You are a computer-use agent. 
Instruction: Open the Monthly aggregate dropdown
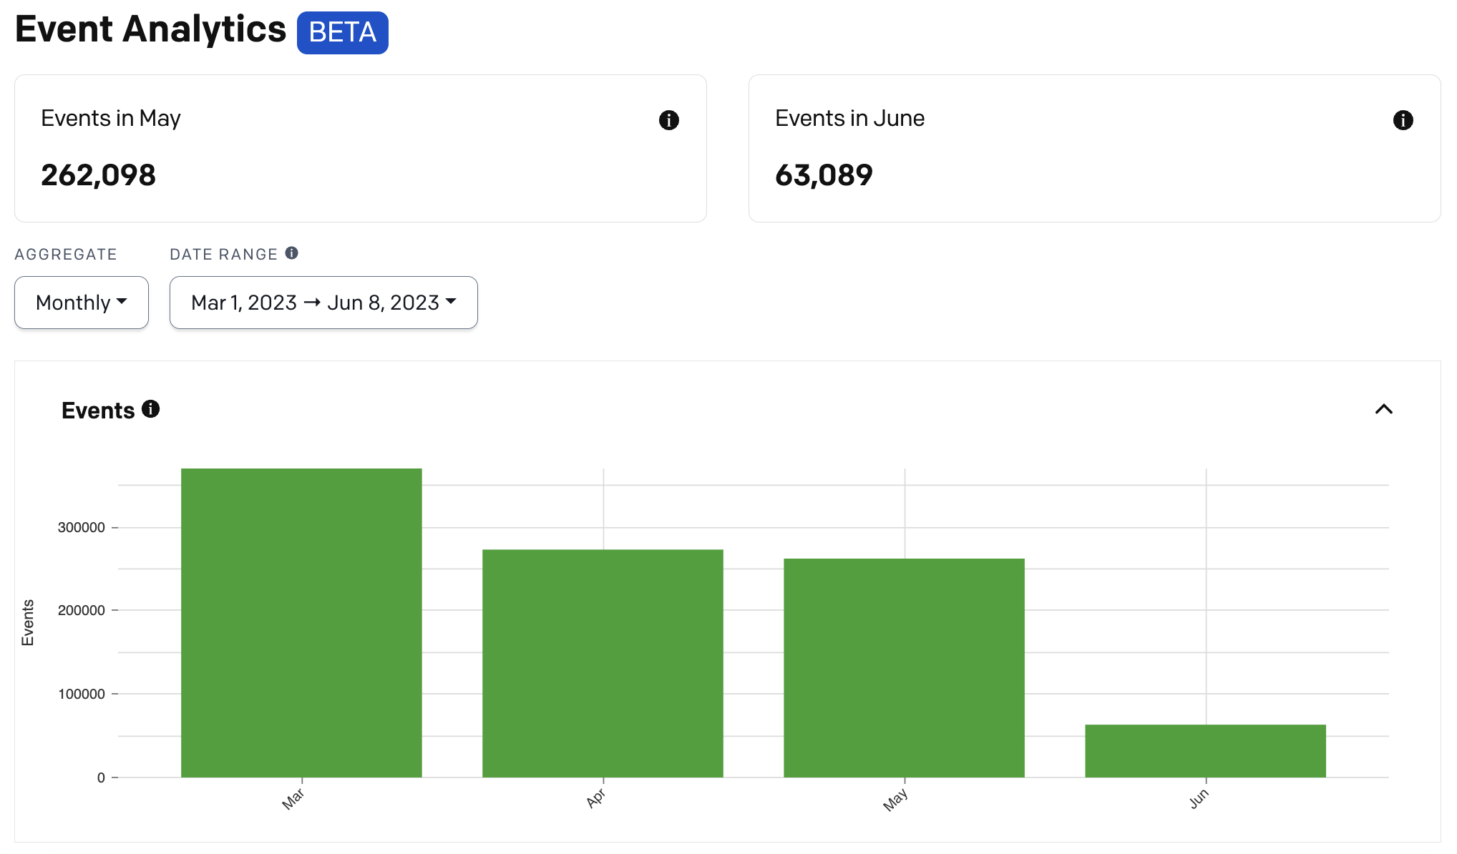[x=82, y=303]
